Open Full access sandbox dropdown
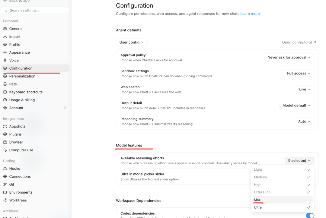 [299, 73]
